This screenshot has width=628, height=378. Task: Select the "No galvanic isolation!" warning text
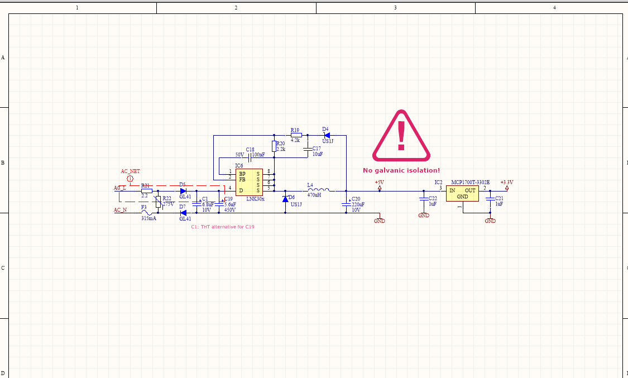coord(401,171)
